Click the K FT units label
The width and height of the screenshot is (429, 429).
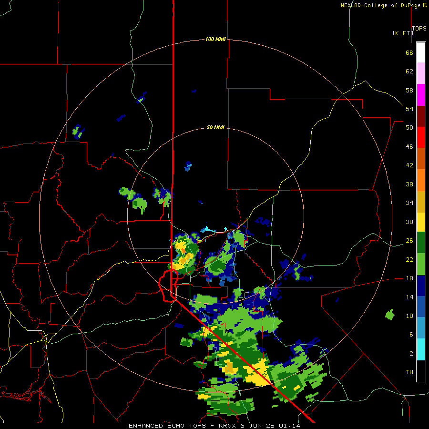[403, 33]
